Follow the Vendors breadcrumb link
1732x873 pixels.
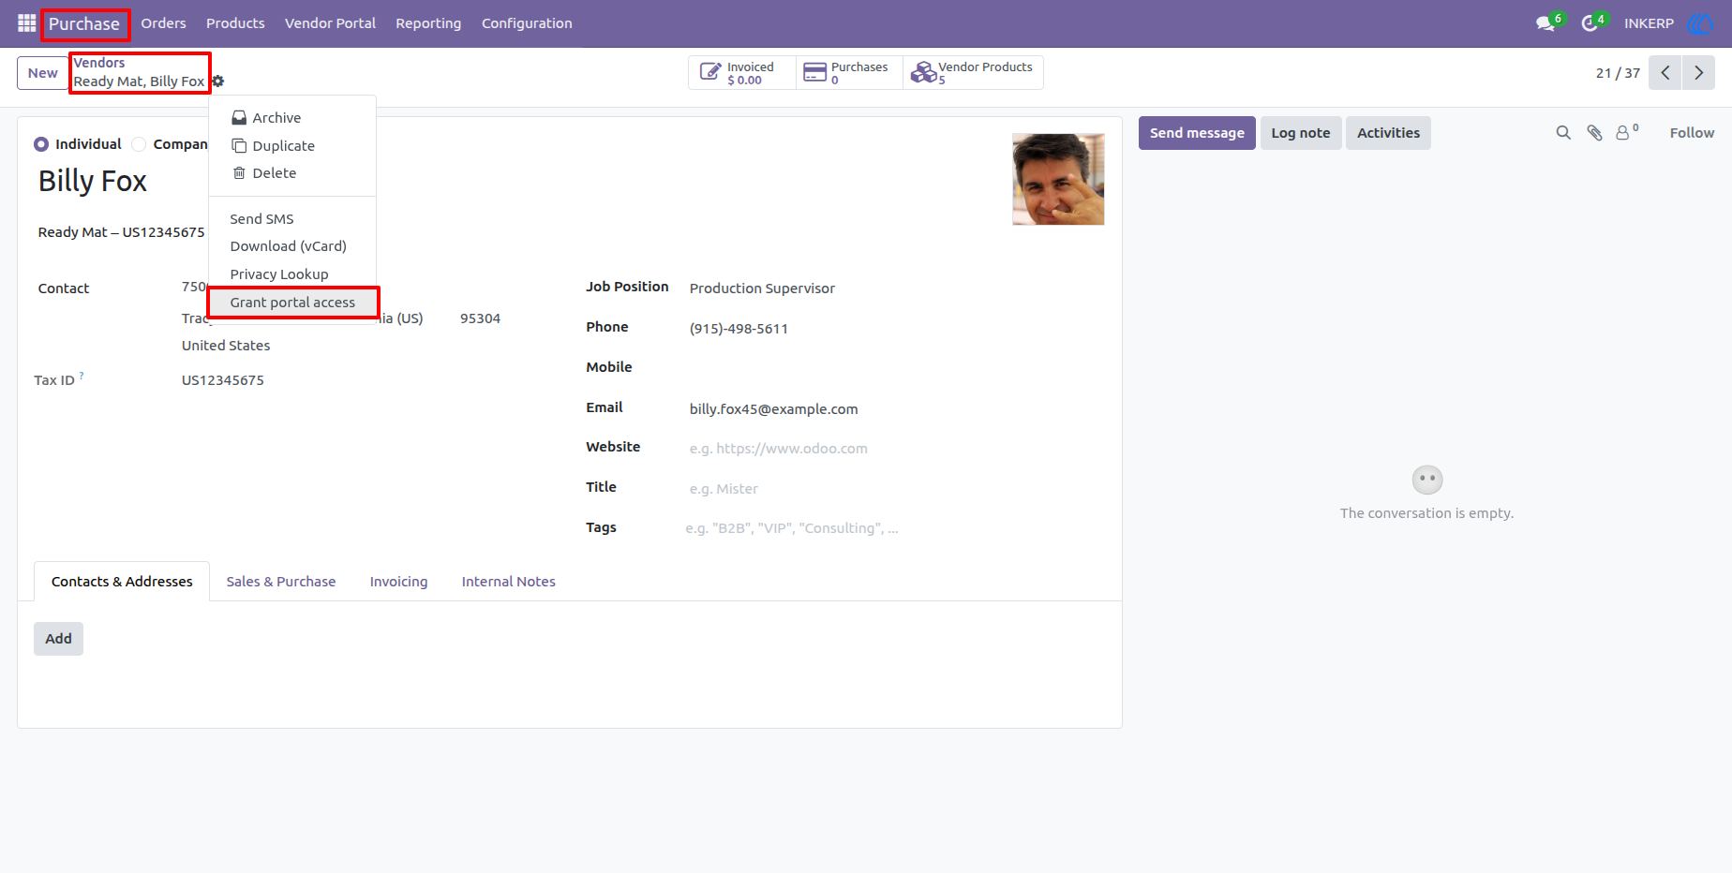tap(99, 63)
